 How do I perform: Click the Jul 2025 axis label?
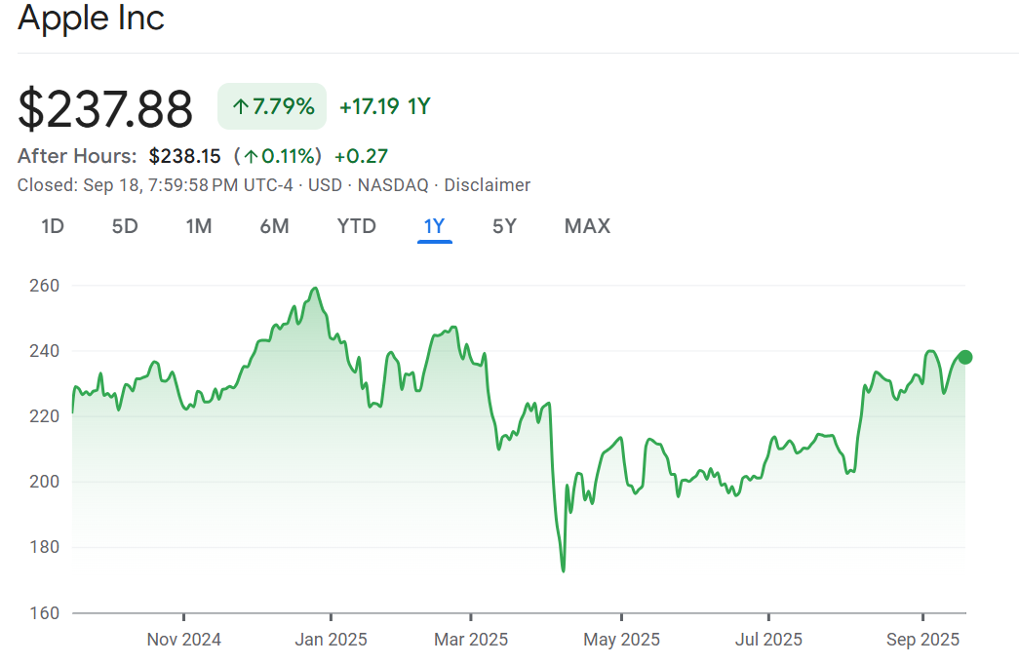click(x=768, y=640)
